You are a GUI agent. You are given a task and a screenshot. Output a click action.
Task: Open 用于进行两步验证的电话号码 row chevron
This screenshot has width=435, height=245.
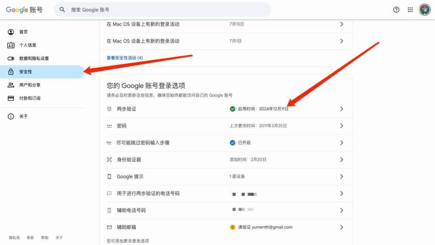click(x=342, y=194)
